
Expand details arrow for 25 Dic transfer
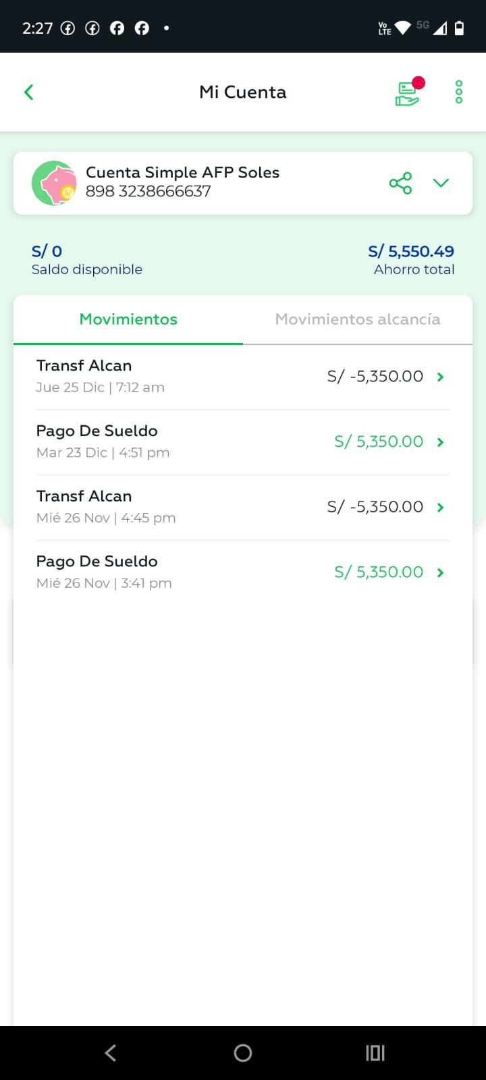coord(440,377)
